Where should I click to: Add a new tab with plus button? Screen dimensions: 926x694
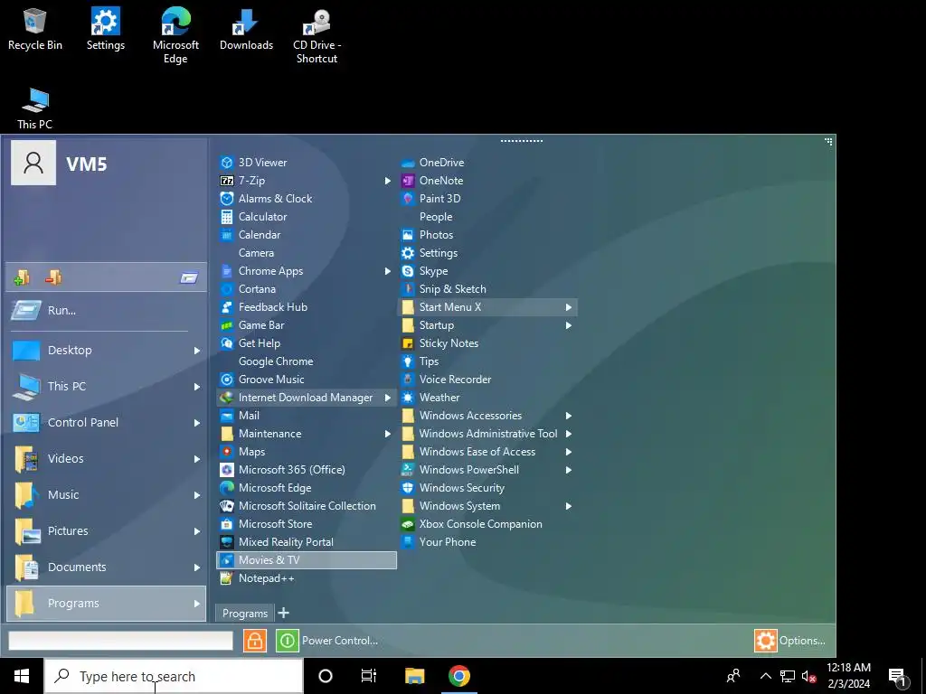(283, 613)
